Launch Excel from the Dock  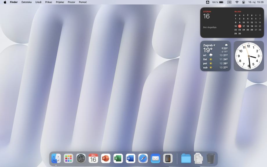pos(118,159)
